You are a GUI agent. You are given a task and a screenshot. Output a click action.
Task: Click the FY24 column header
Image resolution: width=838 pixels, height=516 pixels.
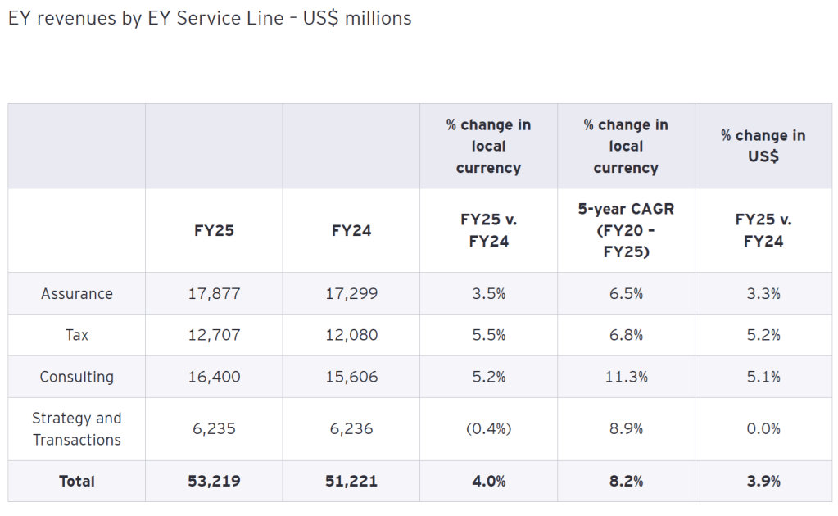(351, 230)
